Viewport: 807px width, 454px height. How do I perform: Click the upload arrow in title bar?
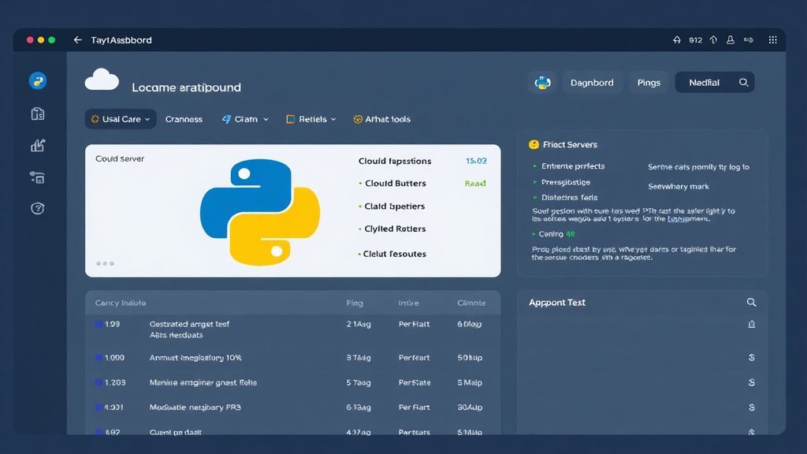pyautogui.click(x=713, y=39)
